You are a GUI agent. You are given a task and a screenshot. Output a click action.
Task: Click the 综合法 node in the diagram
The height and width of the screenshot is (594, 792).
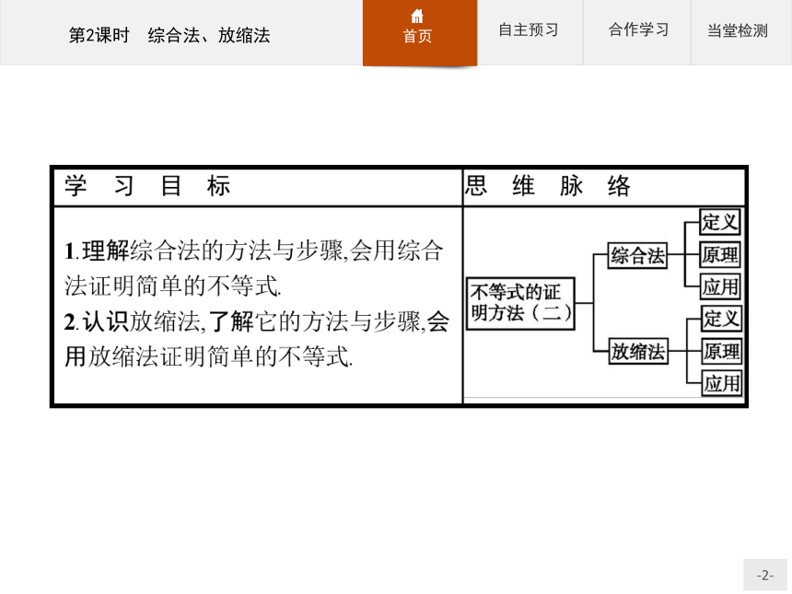637,255
